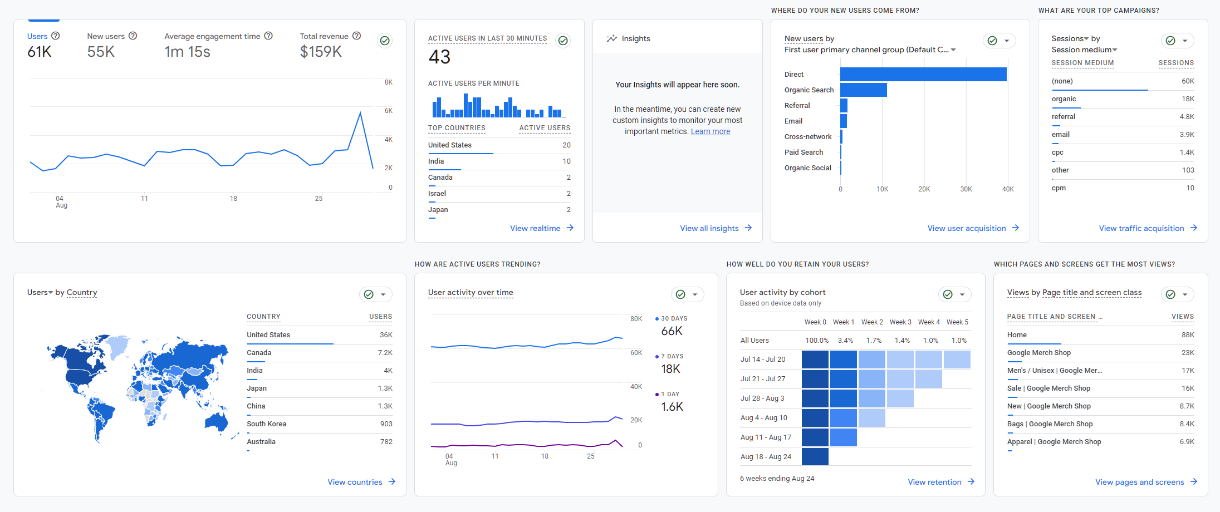Open the options dropdown on the New Users chart

tap(1007, 40)
